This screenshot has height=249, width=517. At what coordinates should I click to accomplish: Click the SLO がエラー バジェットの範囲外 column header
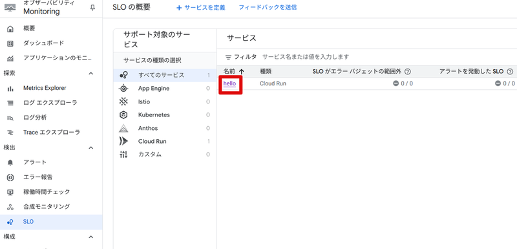[357, 71]
